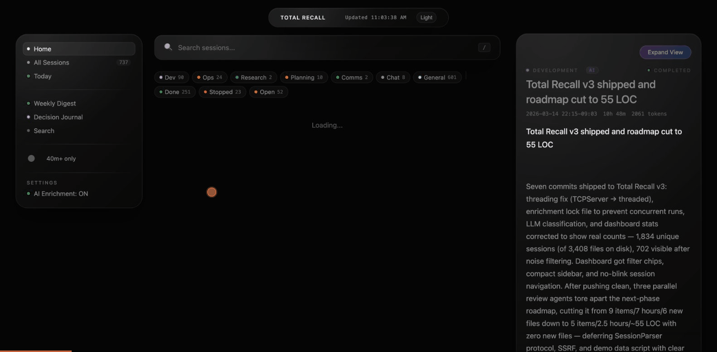Click the 2061 tokens text
The width and height of the screenshot is (717, 352).
tap(649, 114)
